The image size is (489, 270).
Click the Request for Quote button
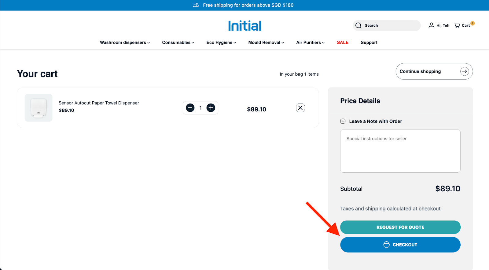400,227
